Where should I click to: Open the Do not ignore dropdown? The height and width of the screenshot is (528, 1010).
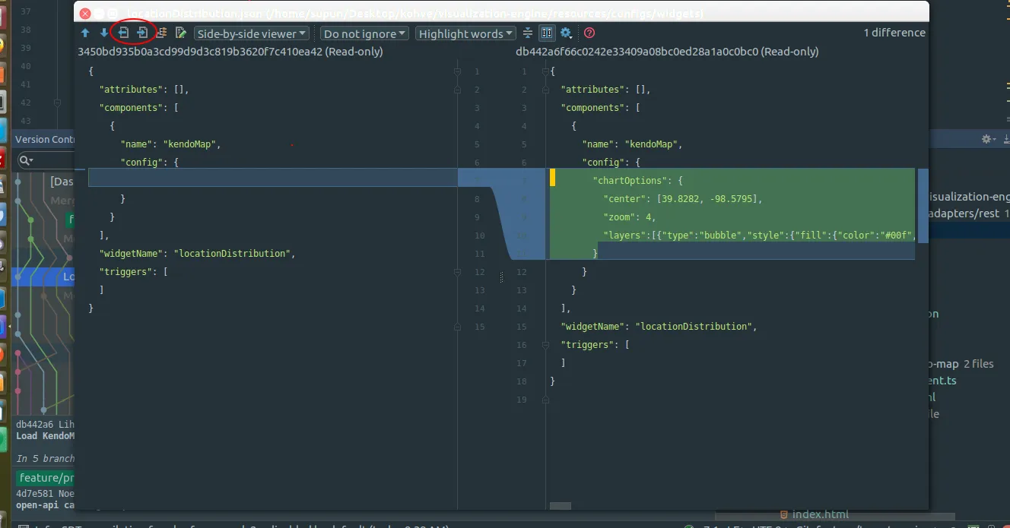(365, 33)
